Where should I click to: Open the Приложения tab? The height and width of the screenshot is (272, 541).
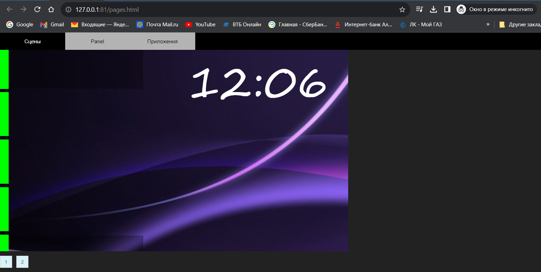point(162,41)
